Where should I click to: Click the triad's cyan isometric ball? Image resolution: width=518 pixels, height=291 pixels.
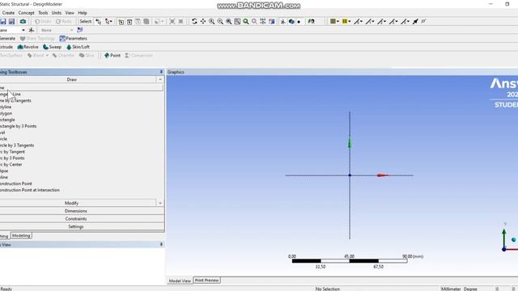pyautogui.click(x=514, y=240)
